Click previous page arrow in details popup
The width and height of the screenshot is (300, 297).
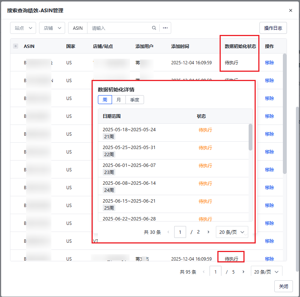point(168,232)
